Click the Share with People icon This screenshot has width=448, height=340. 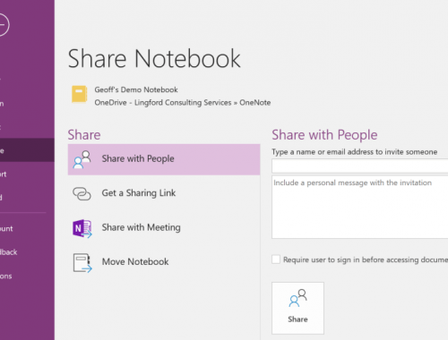click(82, 159)
